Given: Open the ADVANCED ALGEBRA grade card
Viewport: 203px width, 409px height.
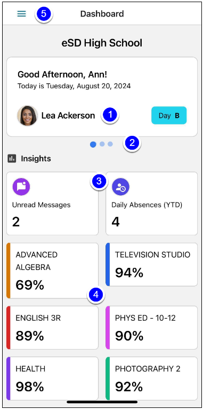Looking at the screenshot, I should pos(53,271).
